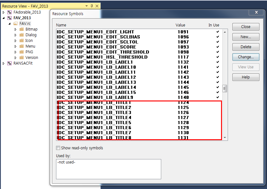This screenshot has height=189, width=267.
Task: Enable Show read-only symbols
Action: 58,148
